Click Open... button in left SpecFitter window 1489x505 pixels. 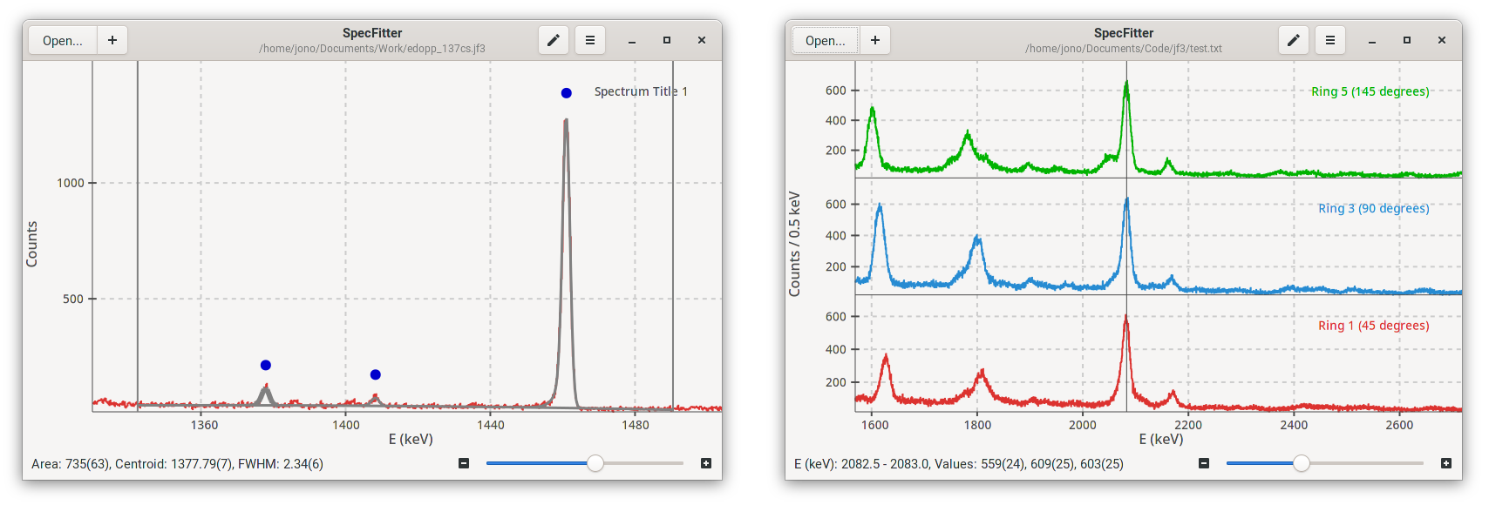pos(63,40)
